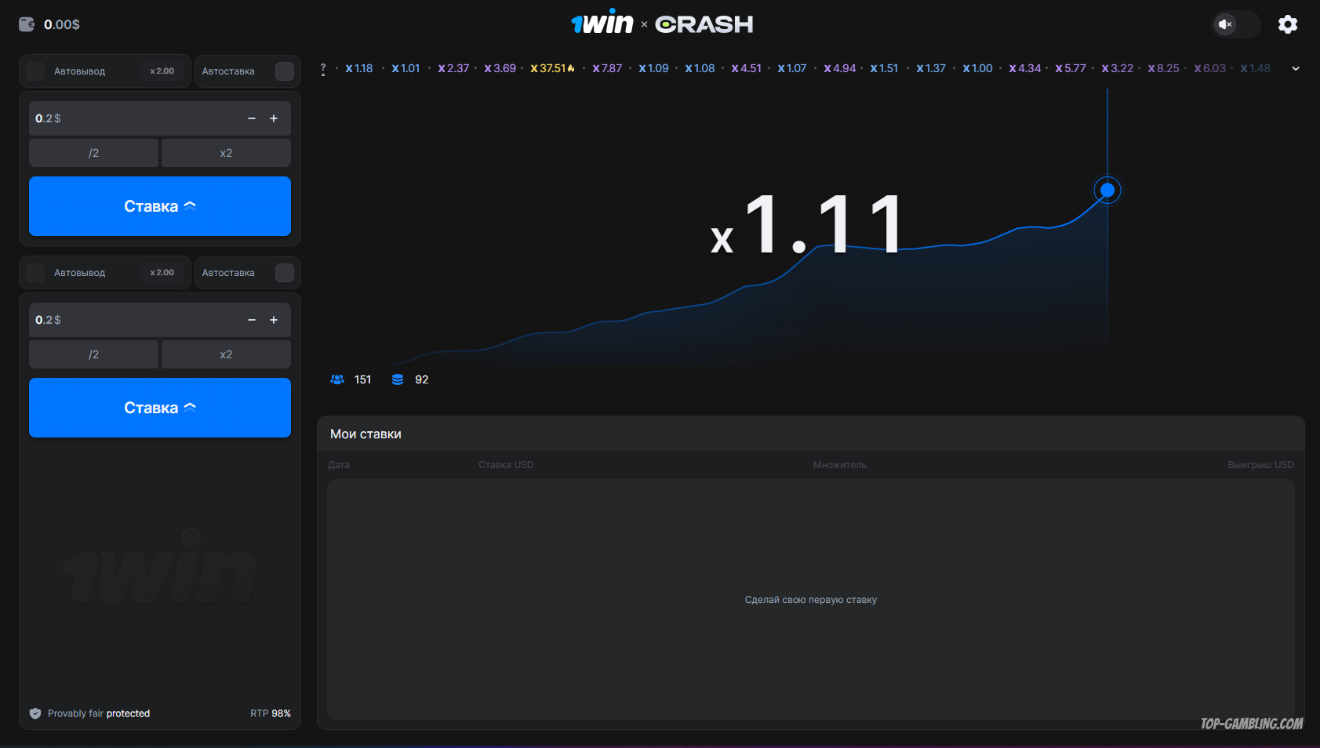This screenshot has height=748, width=1320.
Task: Click the question mark help icon
Action: tap(323, 69)
